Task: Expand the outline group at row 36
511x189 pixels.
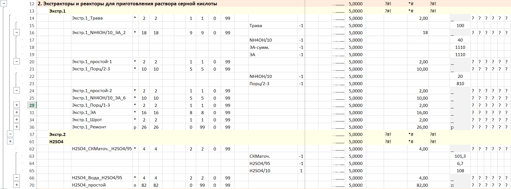Action: (17, 127)
